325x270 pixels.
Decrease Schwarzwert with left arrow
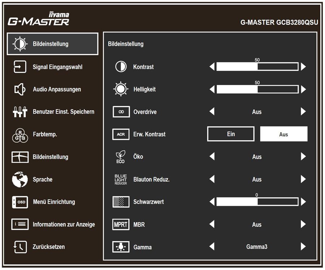click(x=212, y=202)
